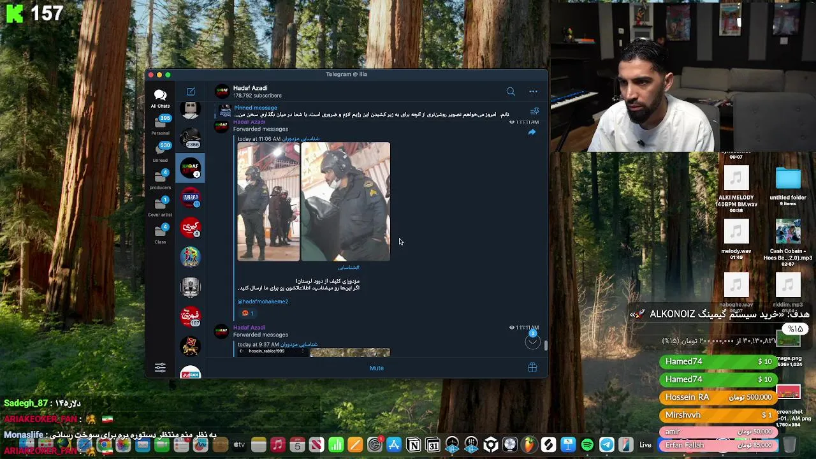Jump to bottom using the down-arrow button
Screen dimensions: 816x459
(532, 342)
